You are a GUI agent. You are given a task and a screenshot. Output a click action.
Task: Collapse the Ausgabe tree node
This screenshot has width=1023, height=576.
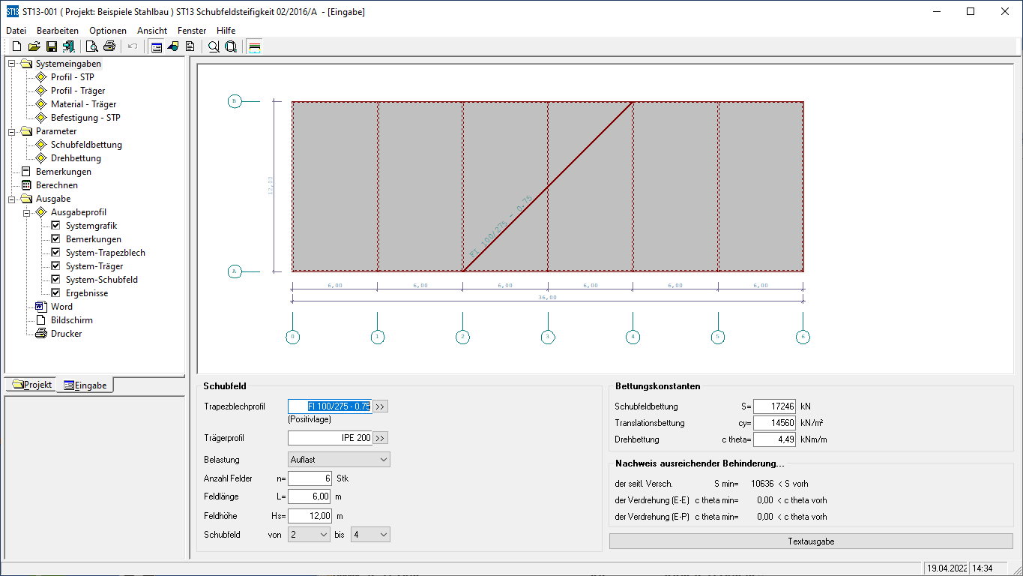(x=12, y=199)
